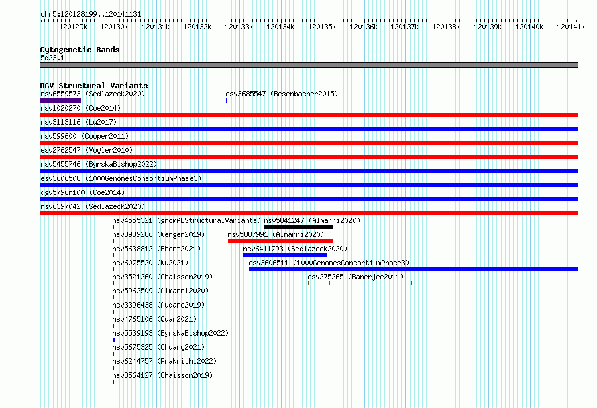Click esv2762547 (Vogler2010) label

87,150
